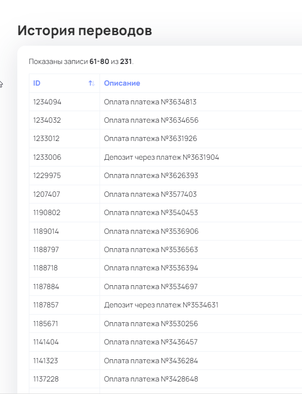Select row with ID 1187884
This screenshot has height=394, width=302.
tap(47, 287)
